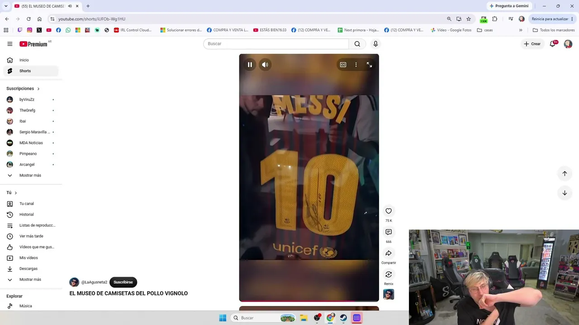Open the Twitch bookmark
Image resolution: width=579 pixels, height=325 pixels.
(20, 30)
